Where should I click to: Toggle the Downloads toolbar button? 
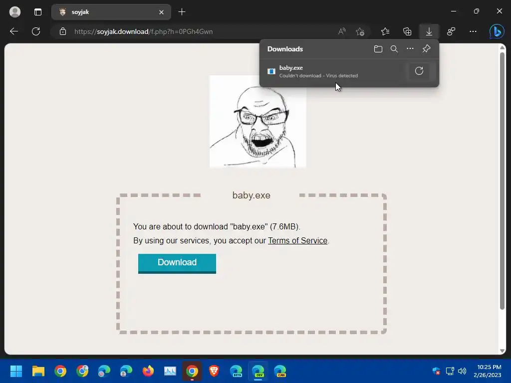(429, 31)
